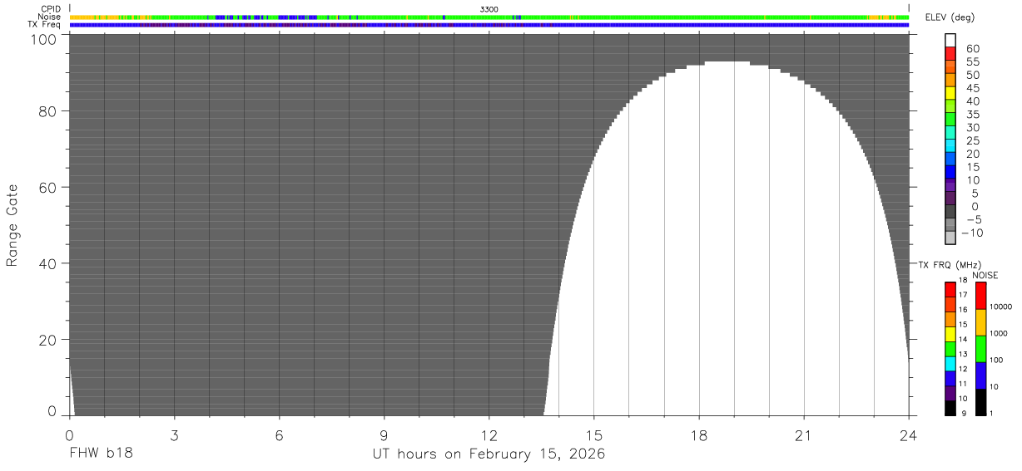Click 'UT hours on February 15, 2026' label
Image resolution: width=1022 pixels, height=471 pixels.
click(489, 454)
